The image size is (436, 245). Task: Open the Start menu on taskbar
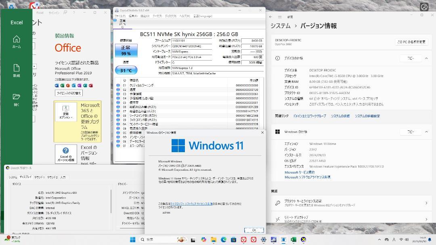pyautogui.click(x=133, y=240)
